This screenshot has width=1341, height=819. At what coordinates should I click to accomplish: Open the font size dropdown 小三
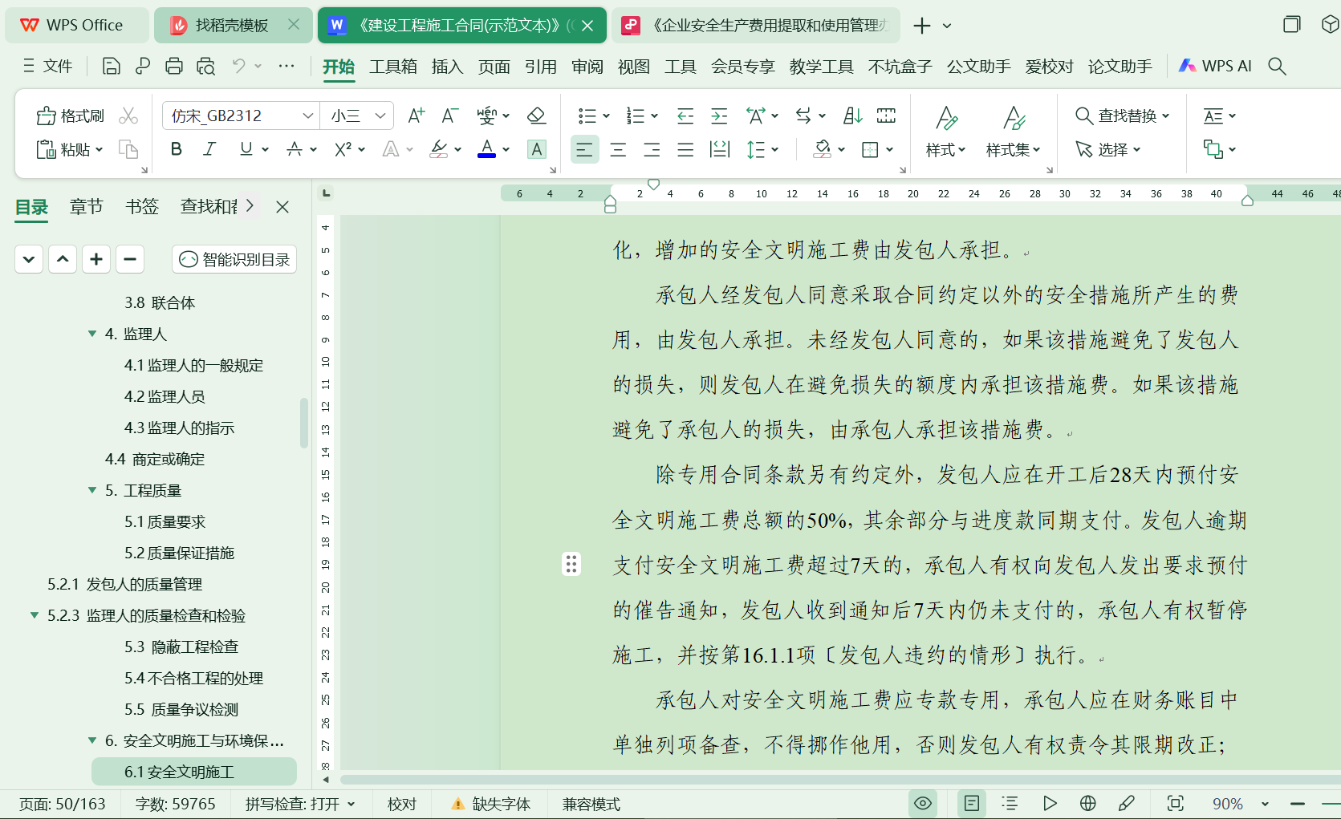click(380, 116)
